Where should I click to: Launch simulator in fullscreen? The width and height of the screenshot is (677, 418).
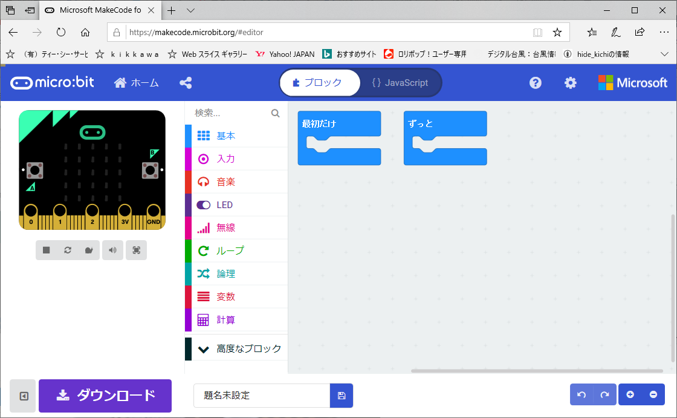137,250
